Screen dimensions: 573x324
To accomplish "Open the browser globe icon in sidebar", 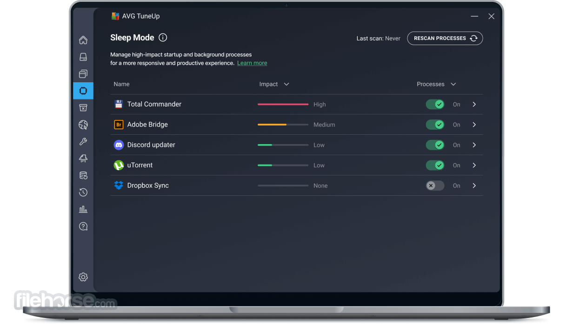I will (83, 125).
